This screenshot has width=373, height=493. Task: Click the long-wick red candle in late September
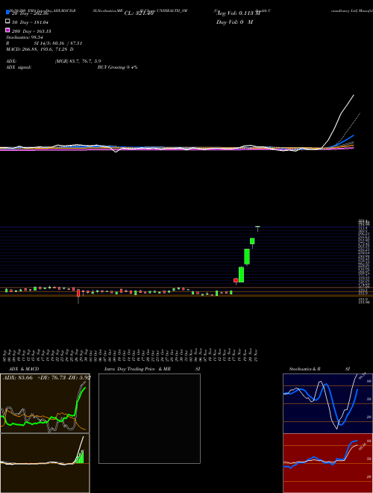pos(78,296)
